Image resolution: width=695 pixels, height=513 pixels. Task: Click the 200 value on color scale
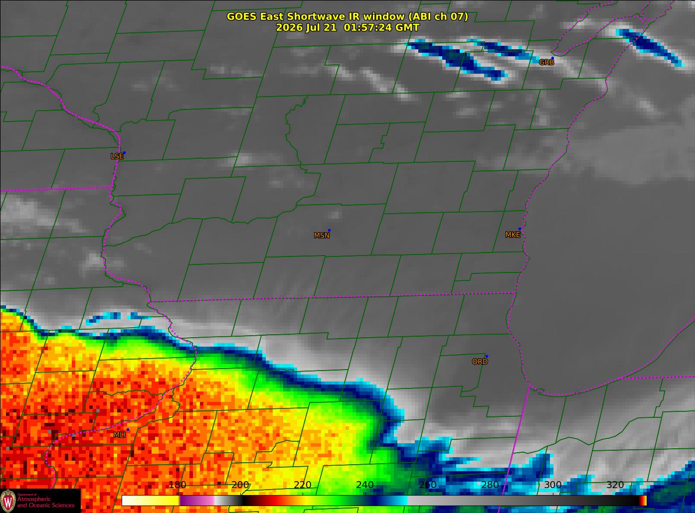(240, 485)
